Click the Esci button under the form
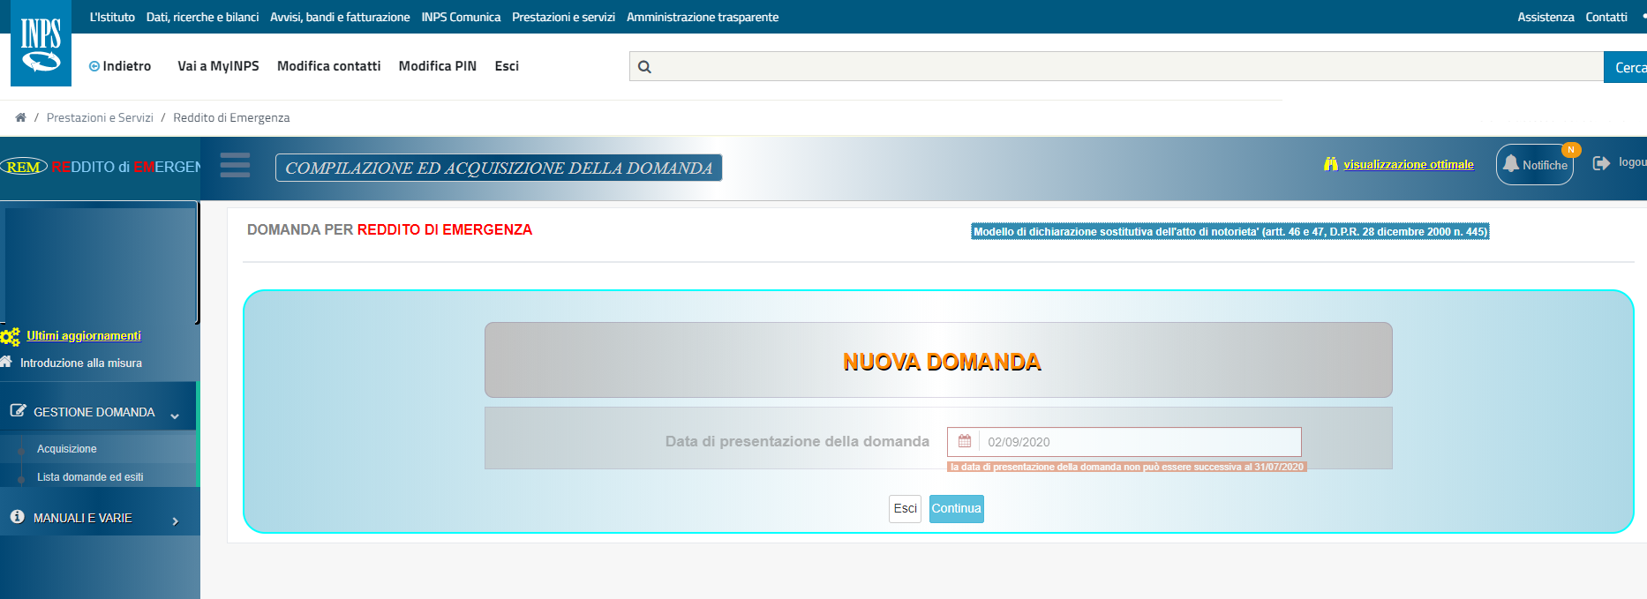 pyautogui.click(x=905, y=508)
